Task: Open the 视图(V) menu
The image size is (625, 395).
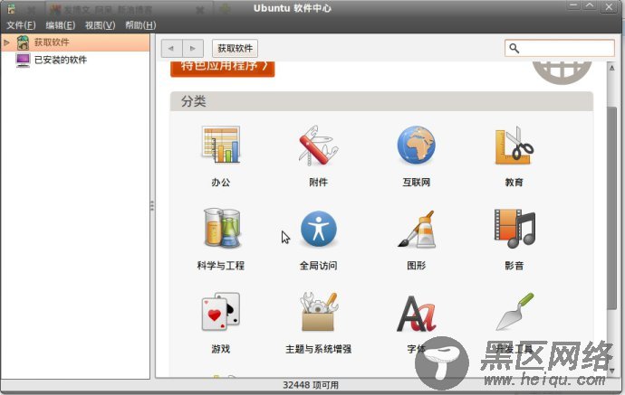Action: 100,25
